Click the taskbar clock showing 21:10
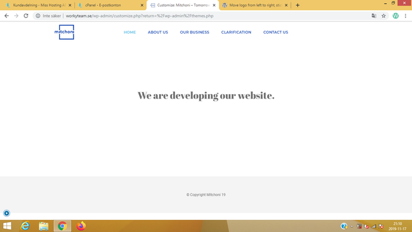Image resolution: width=412 pixels, height=232 pixels. (398, 226)
